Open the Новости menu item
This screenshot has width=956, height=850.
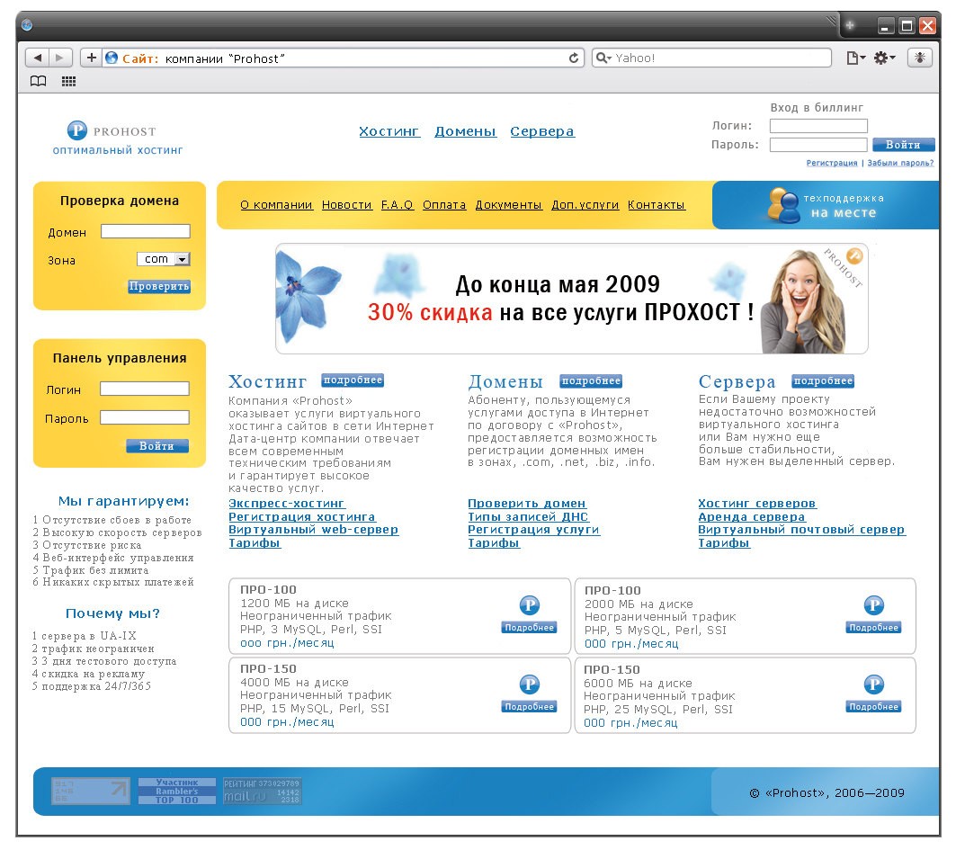point(347,205)
